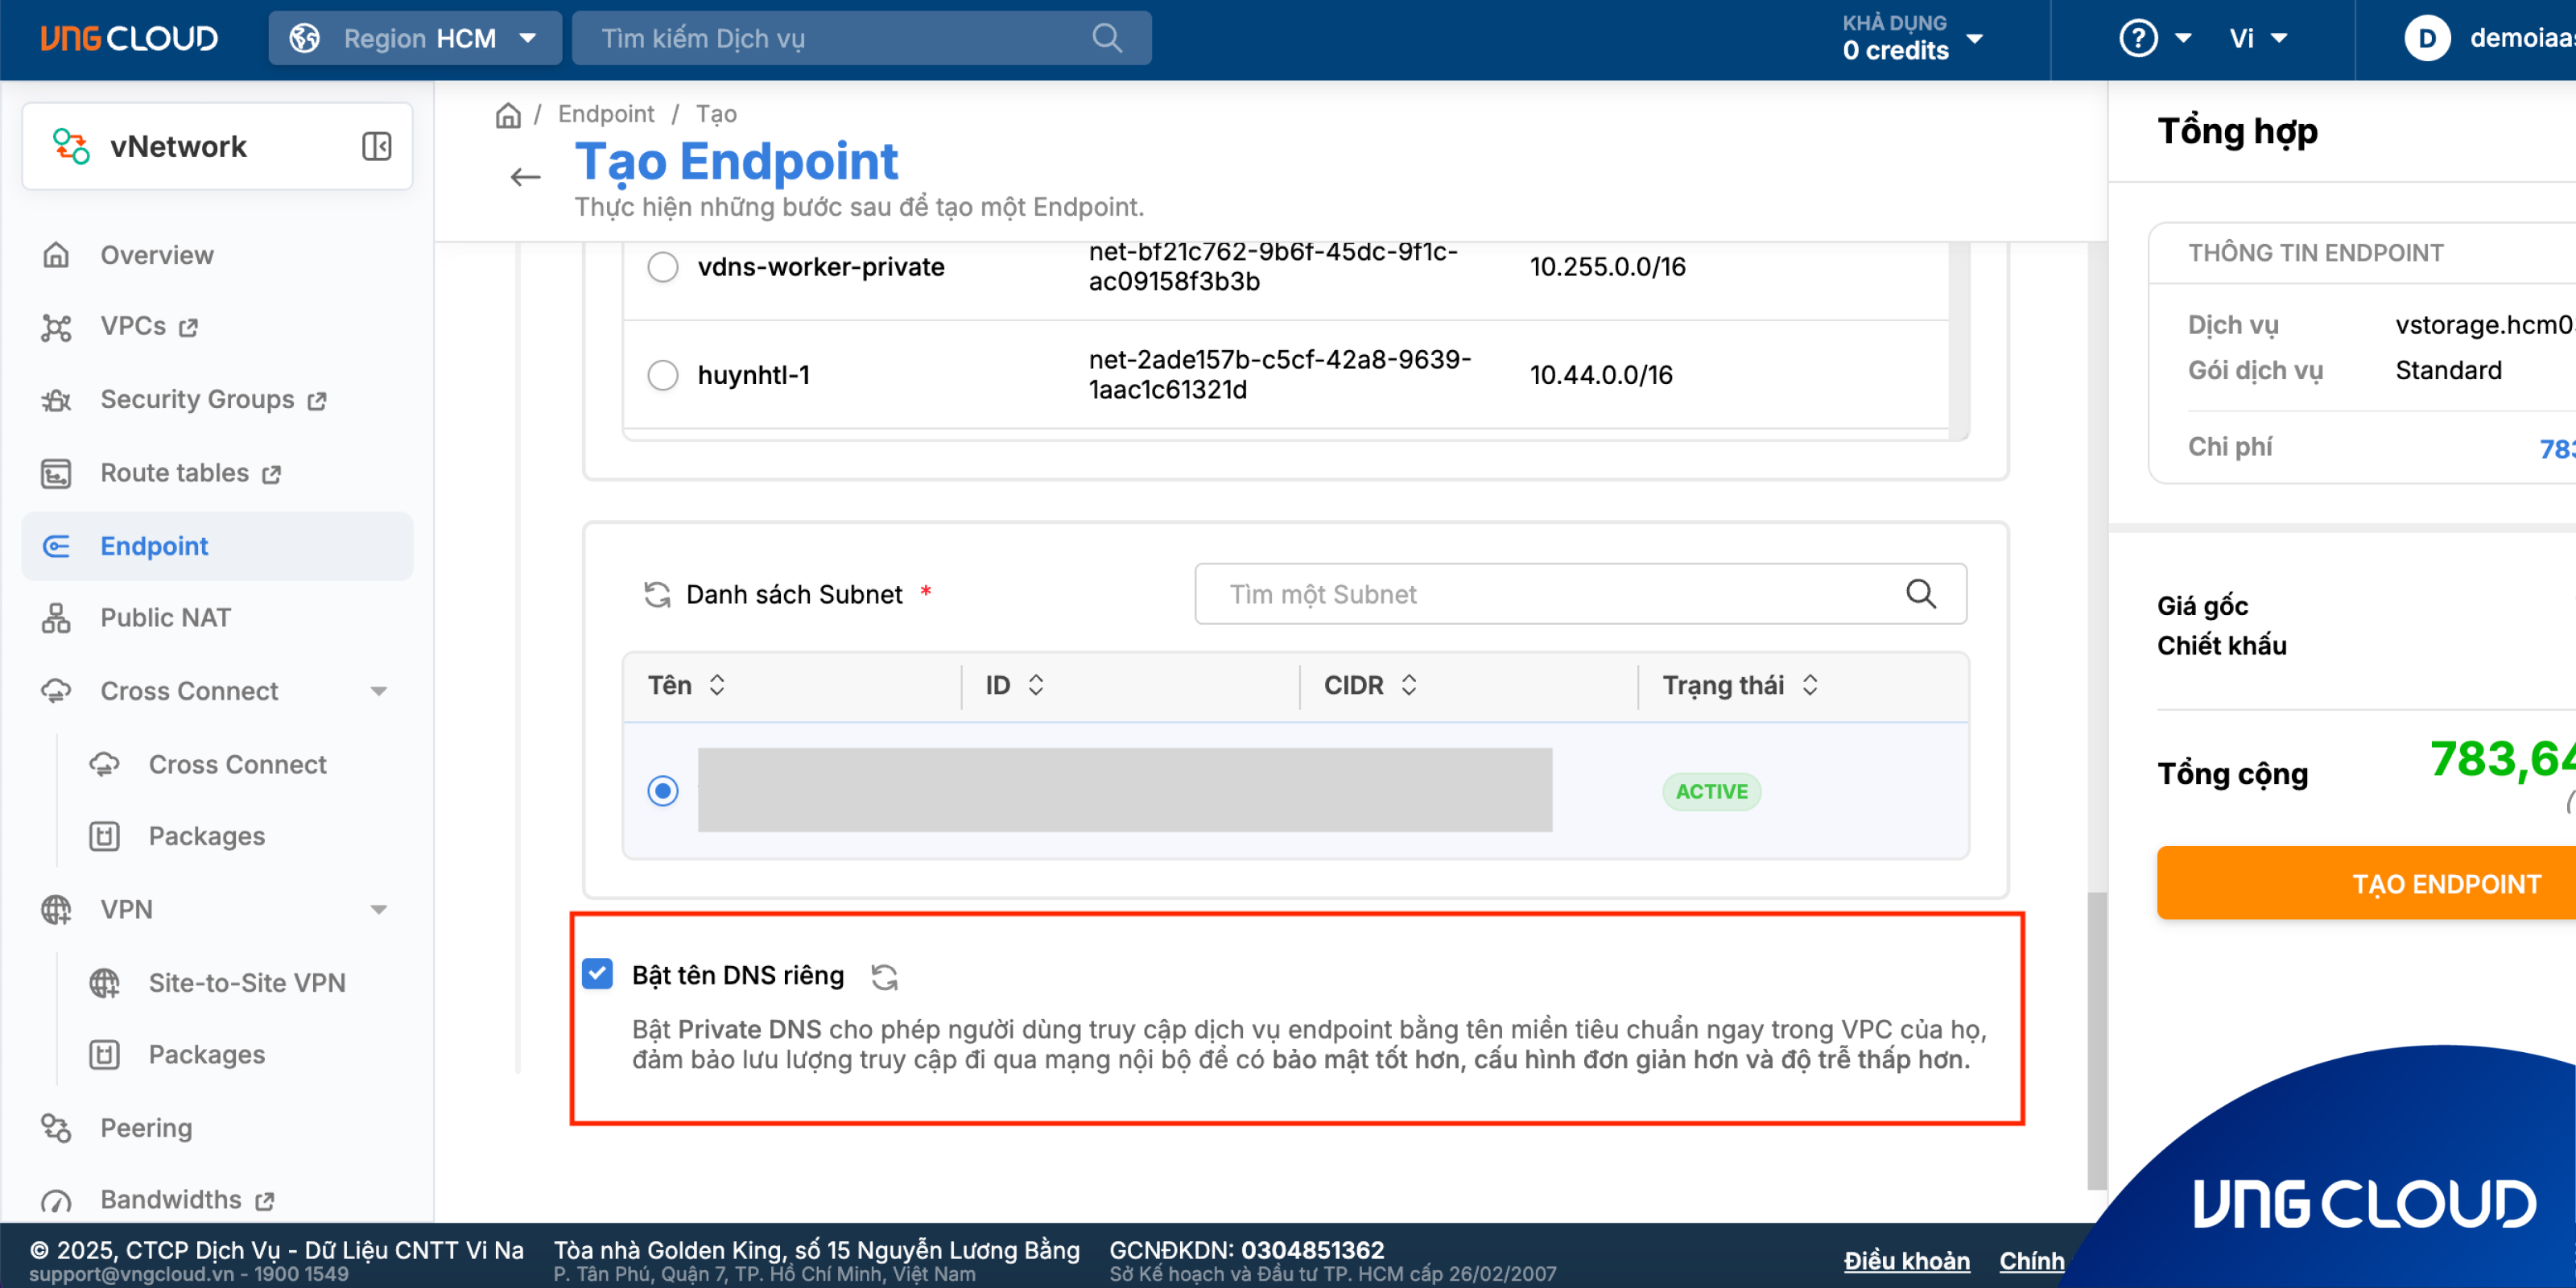Open the help question mark icon
2576x1288 pixels.
[2138, 38]
